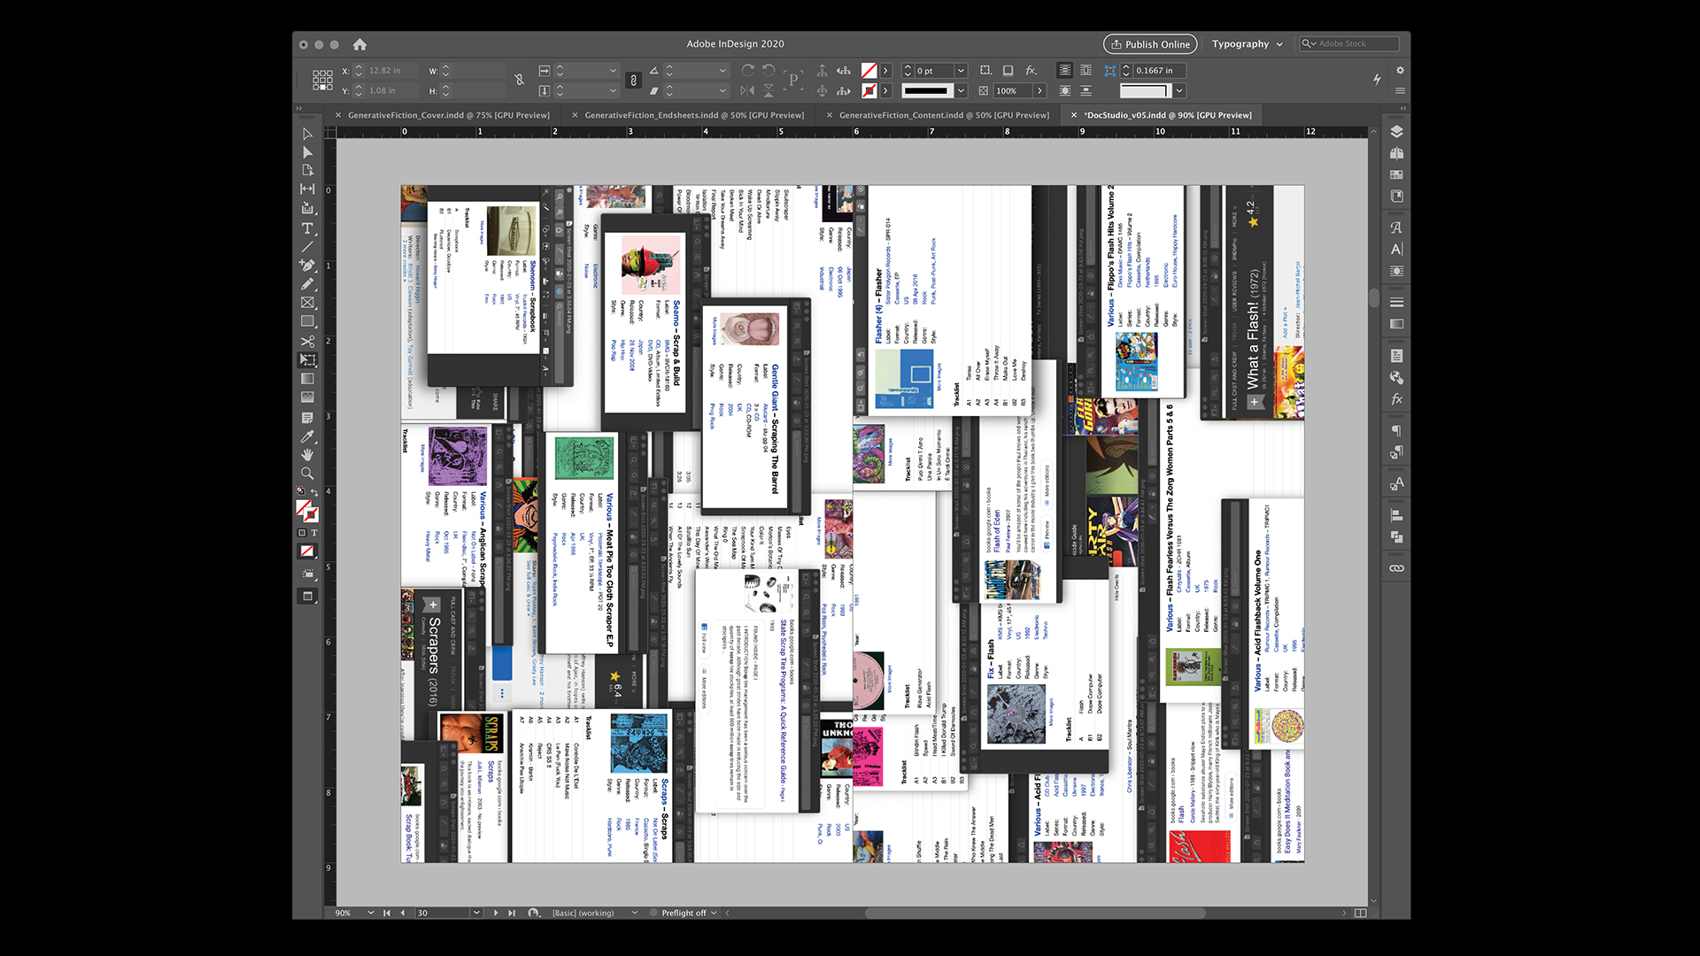Click the Publish Online button
This screenshot has height=956, width=1700.
coord(1150,44)
